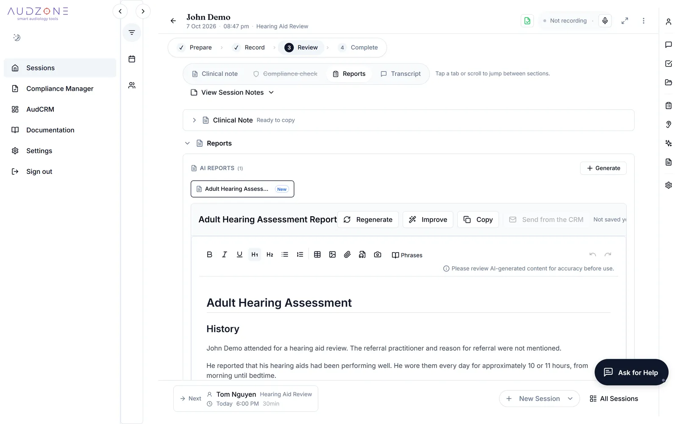Screen dimensions: 678x424
Task: Click Generate to create a report
Action: pyautogui.click(x=603, y=168)
